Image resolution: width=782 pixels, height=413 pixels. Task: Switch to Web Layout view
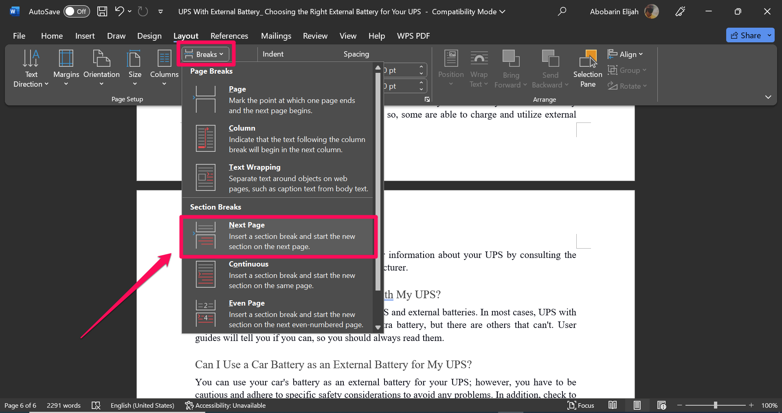pos(661,405)
